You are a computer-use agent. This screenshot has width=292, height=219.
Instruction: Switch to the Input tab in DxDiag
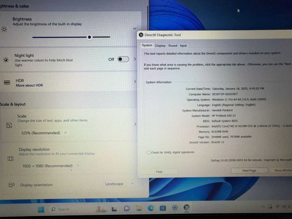[183, 46]
